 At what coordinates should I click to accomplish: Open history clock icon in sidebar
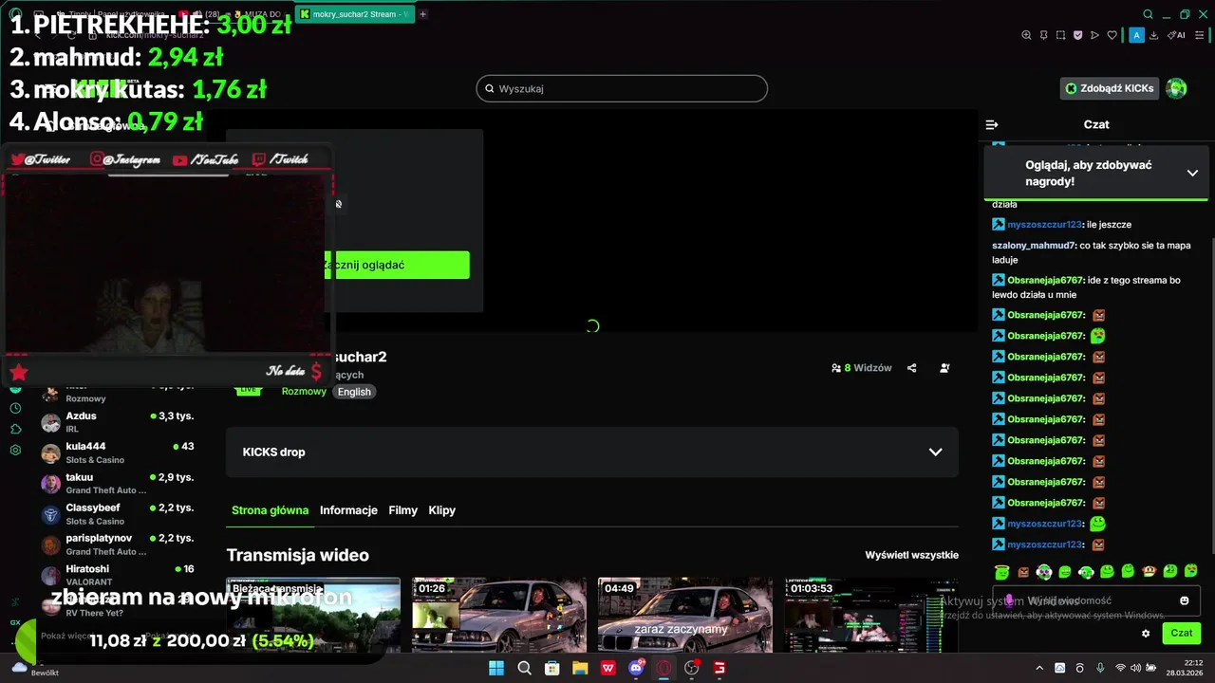[x=15, y=408]
